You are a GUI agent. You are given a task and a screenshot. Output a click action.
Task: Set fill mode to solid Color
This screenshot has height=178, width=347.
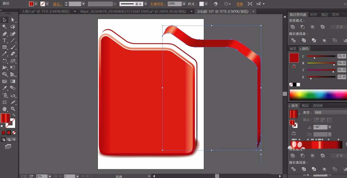tap(3, 133)
